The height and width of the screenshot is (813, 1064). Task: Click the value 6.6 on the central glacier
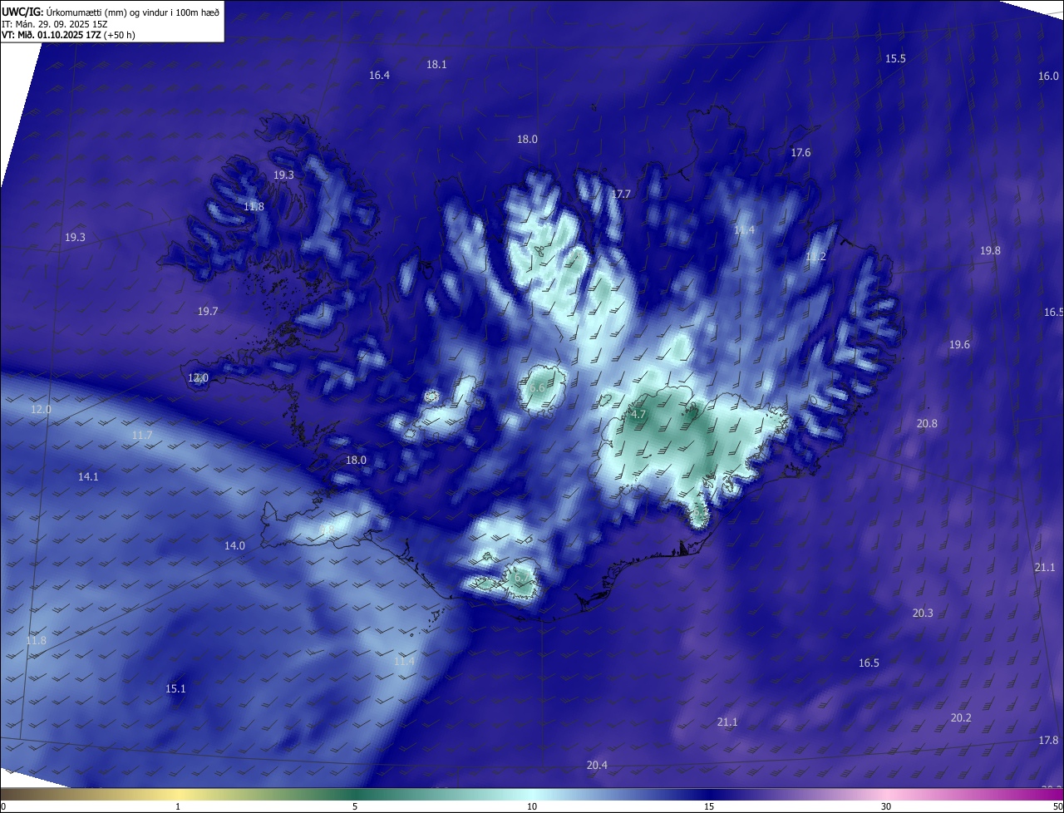(536, 387)
